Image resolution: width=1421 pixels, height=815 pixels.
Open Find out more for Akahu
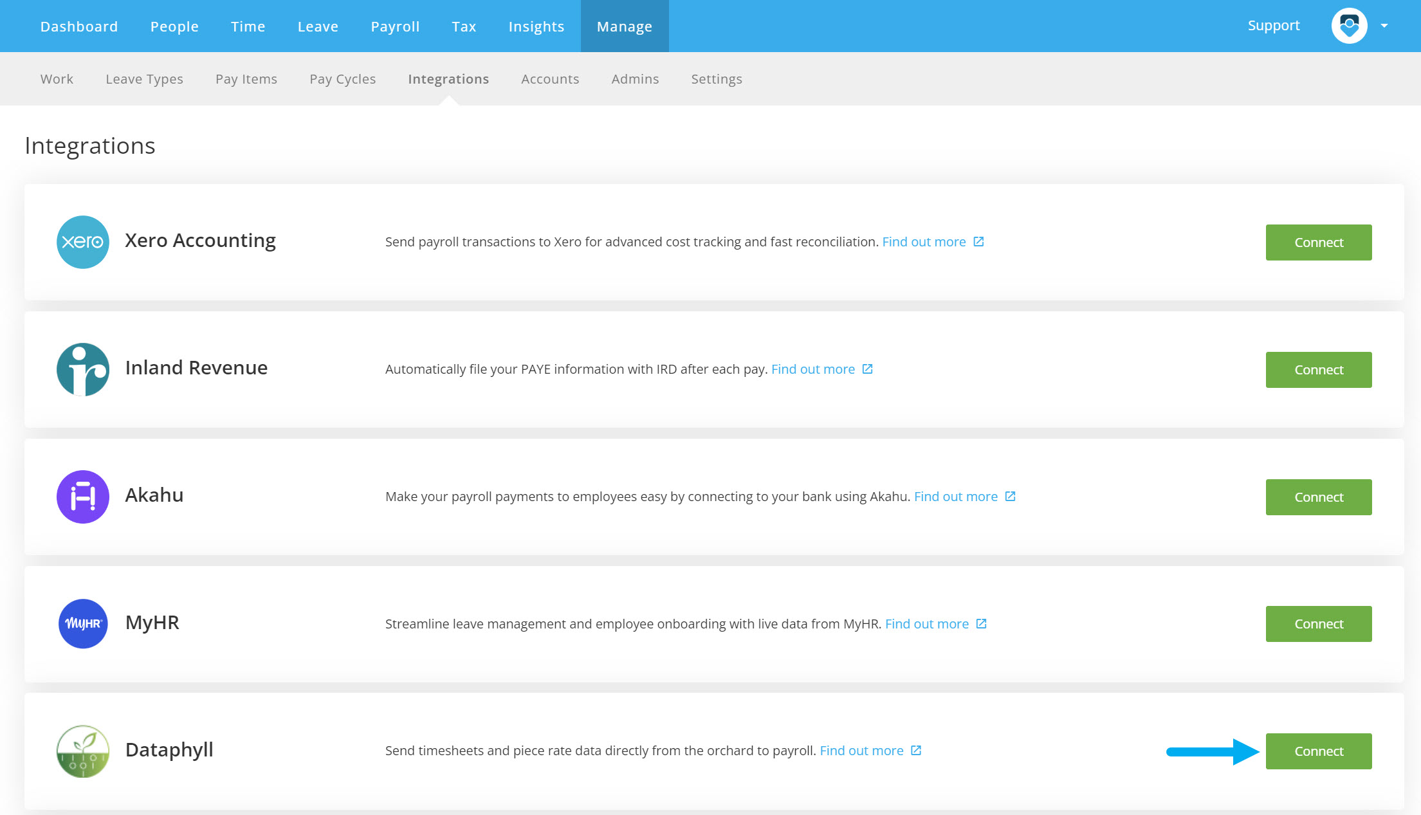coord(956,497)
